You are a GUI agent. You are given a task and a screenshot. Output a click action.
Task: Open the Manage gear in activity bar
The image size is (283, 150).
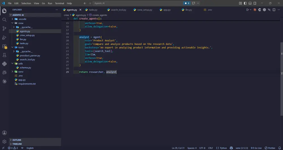pos(4,142)
